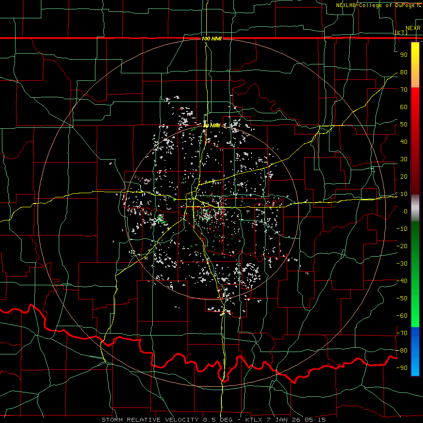The height and width of the screenshot is (423, 423).
Task: Click the NEXR label at top right
Action: 413,28
